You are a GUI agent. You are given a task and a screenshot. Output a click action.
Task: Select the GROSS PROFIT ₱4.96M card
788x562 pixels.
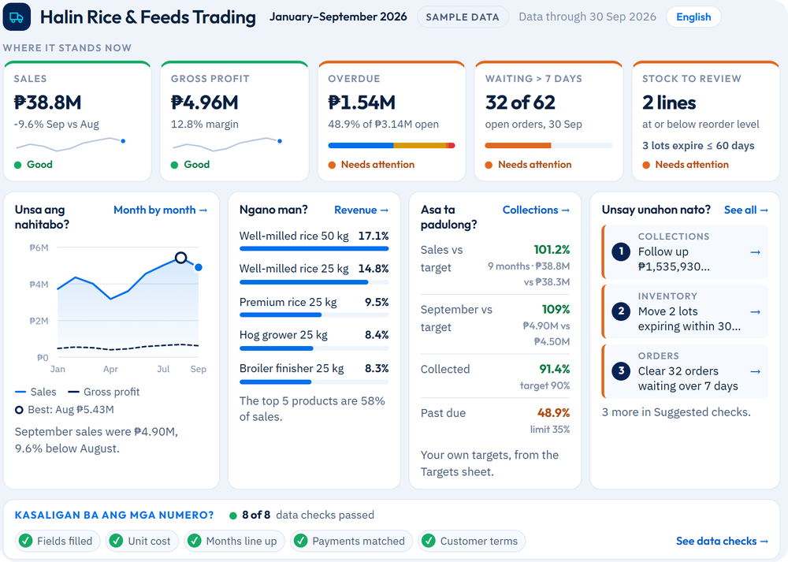click(x=234, y=121)
